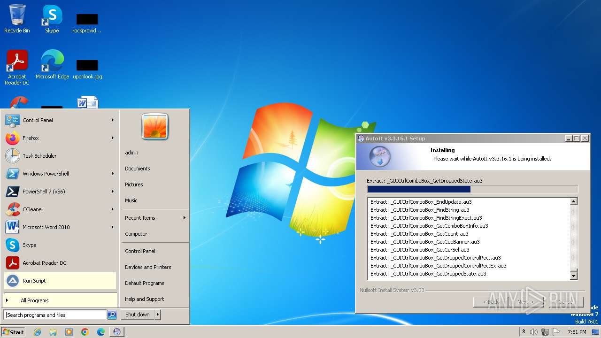Open Microsoft Word 2010 from Start menu

[60, 227]
